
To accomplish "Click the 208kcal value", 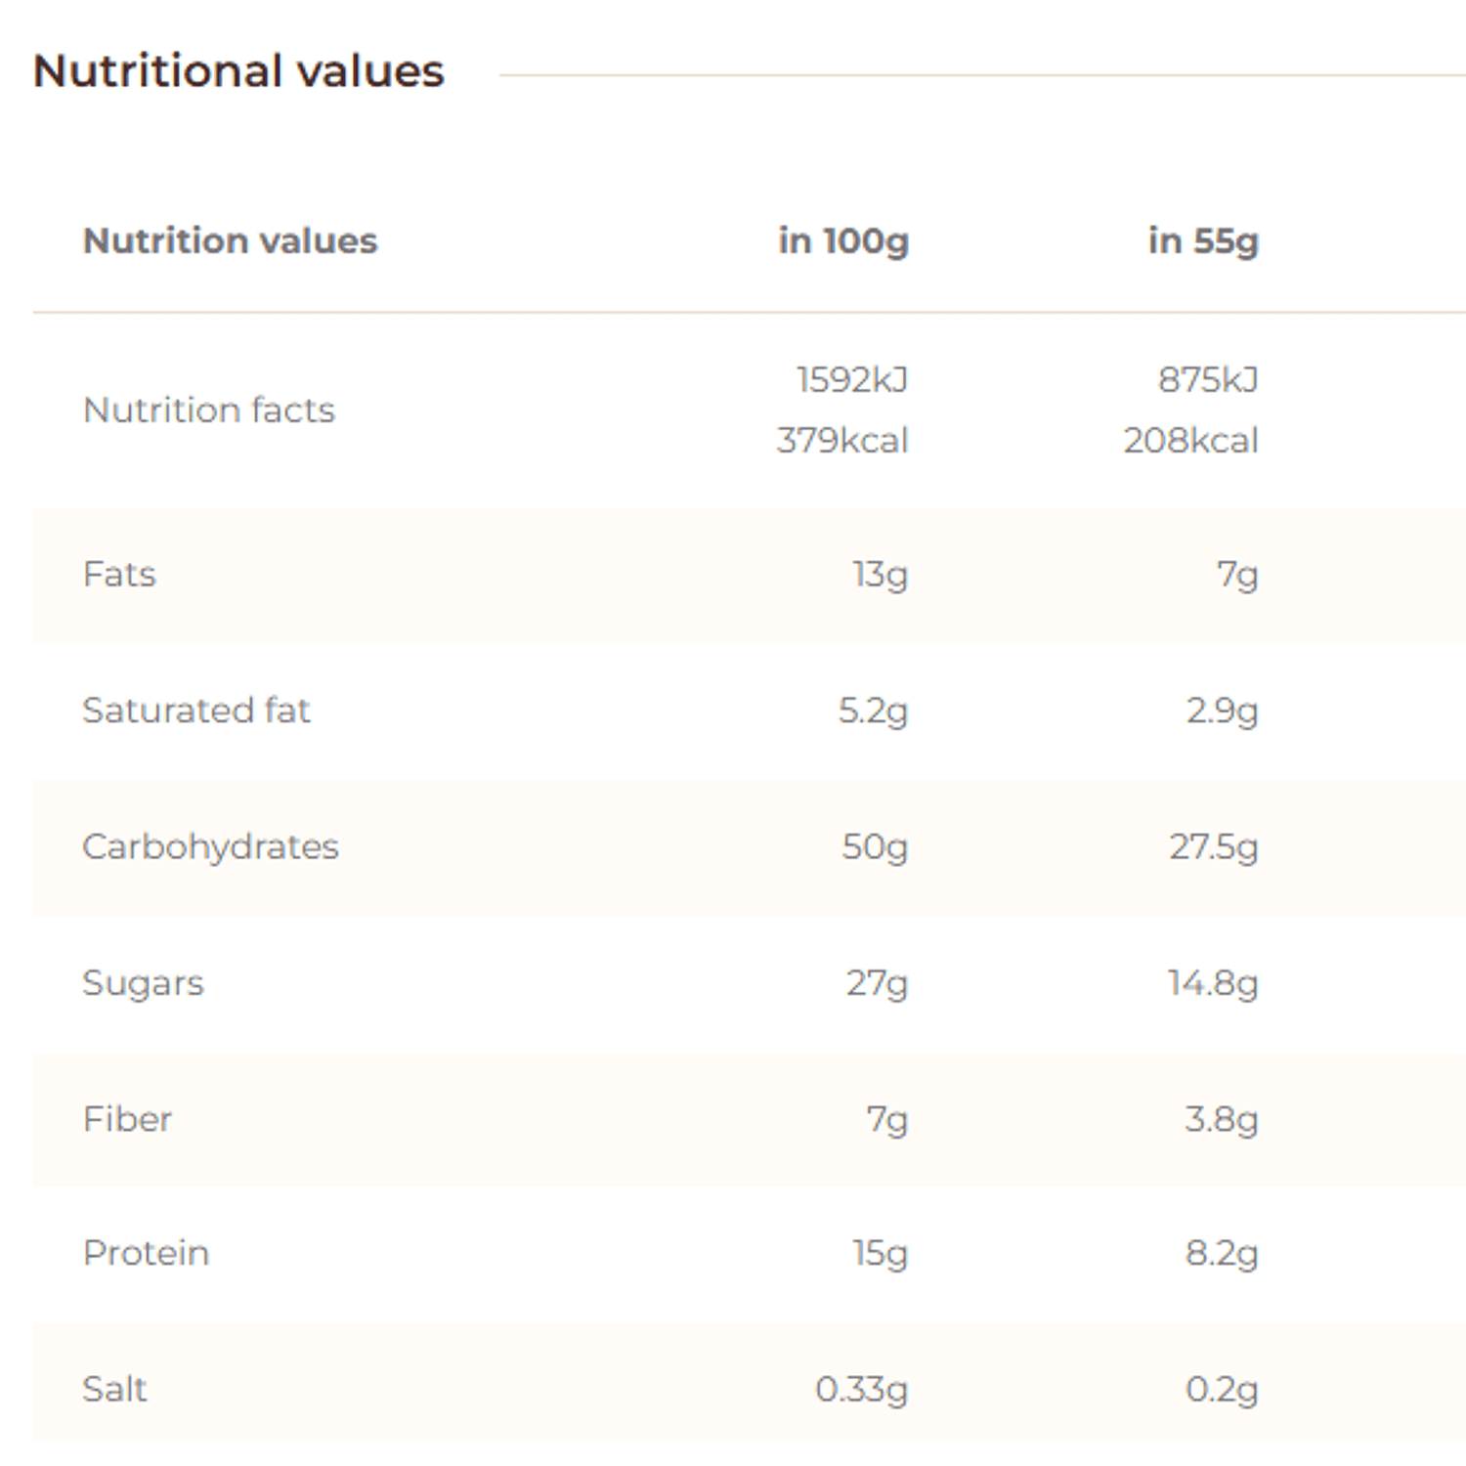I will (1190, 441).
